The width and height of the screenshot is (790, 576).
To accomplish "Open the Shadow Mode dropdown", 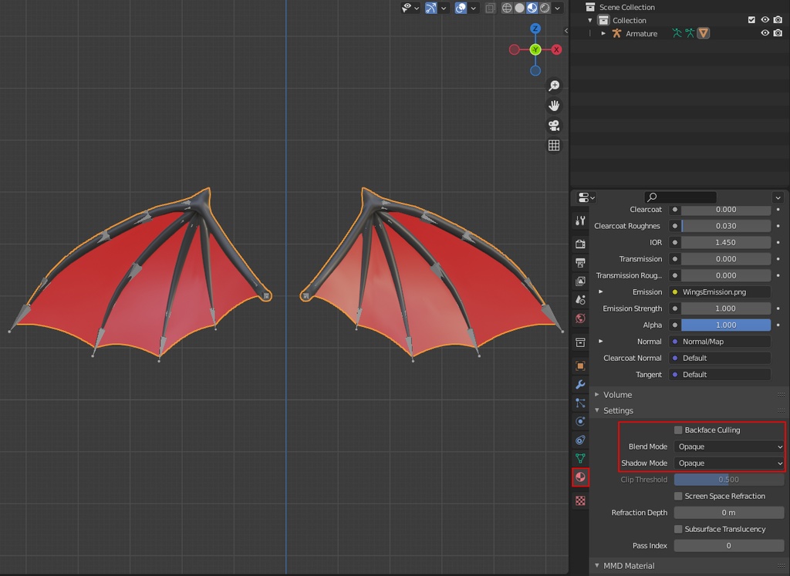I will point(728,463).
